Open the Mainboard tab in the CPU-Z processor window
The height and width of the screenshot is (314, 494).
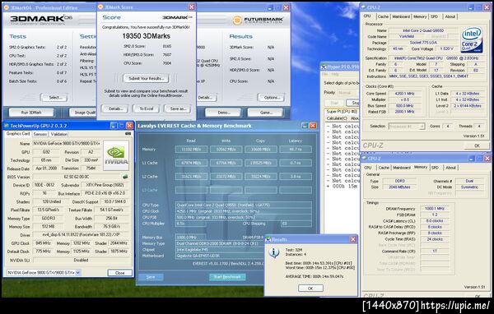coord(401,16)
